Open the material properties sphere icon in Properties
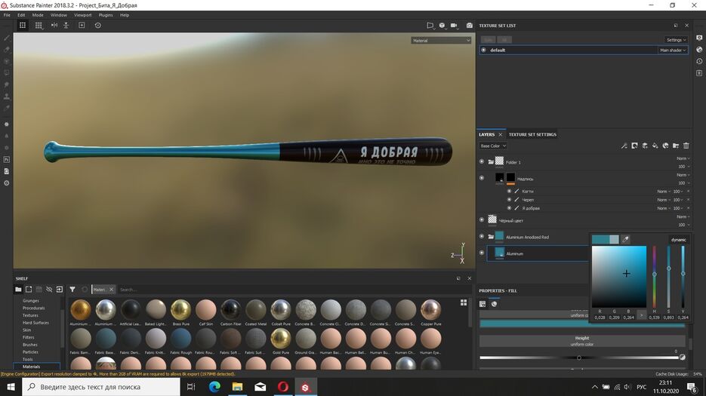The width and height of the screenshot is (706, 396). 494,304
